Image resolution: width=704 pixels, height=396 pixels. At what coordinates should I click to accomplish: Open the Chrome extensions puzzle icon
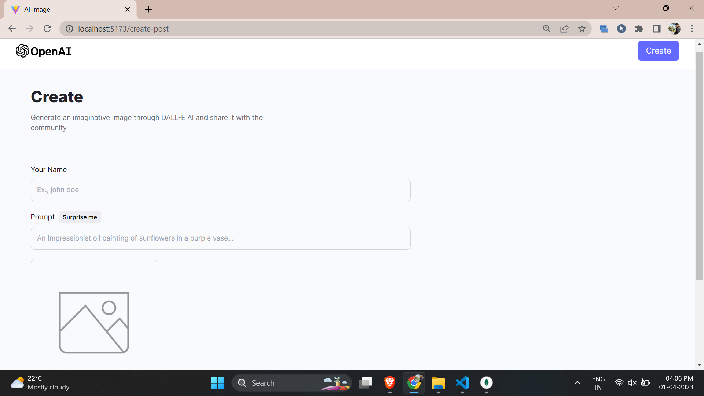[x=639, y=29]
